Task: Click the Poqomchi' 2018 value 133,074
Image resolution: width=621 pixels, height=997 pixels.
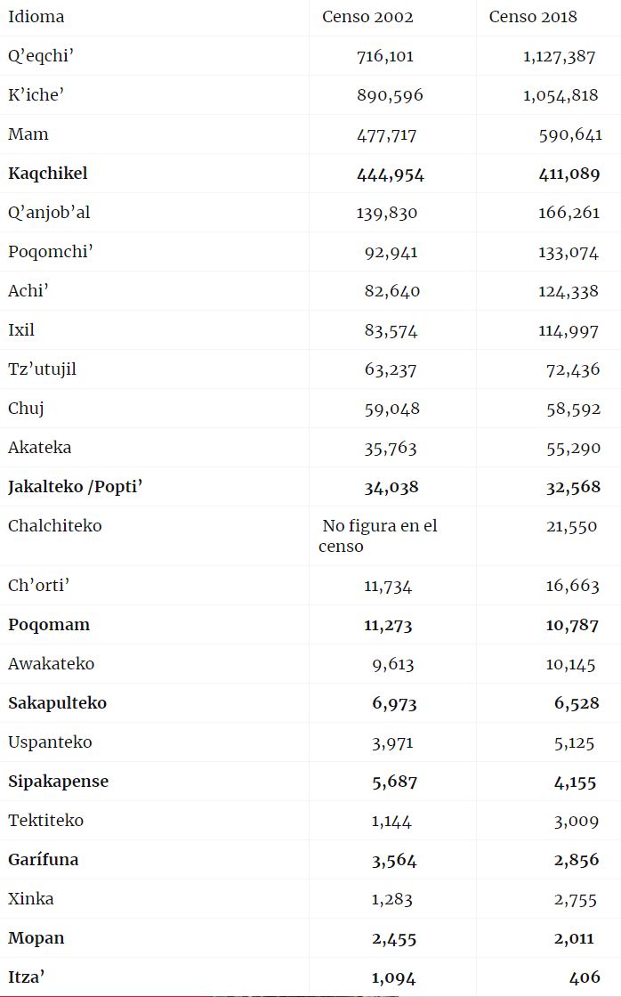Action: pyautogui.click(x=569, y=252)
